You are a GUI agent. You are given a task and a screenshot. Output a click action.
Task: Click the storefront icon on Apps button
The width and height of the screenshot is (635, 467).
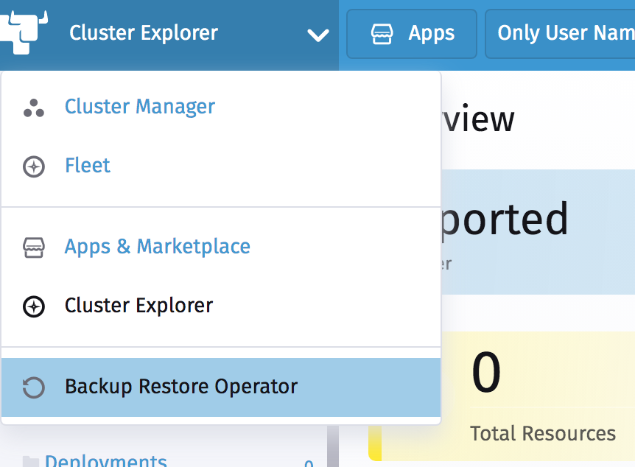click(382, 34)
